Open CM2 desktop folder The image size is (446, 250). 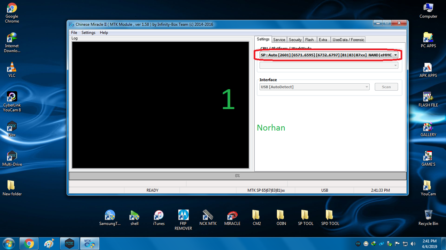[x=257, y=218]
